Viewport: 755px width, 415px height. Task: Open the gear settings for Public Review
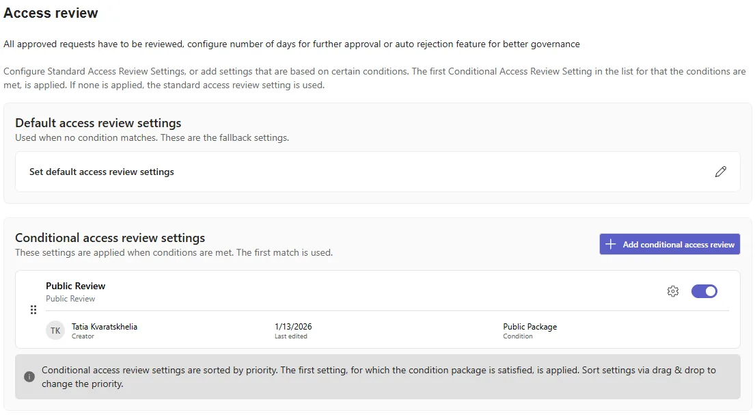(672, 291)
